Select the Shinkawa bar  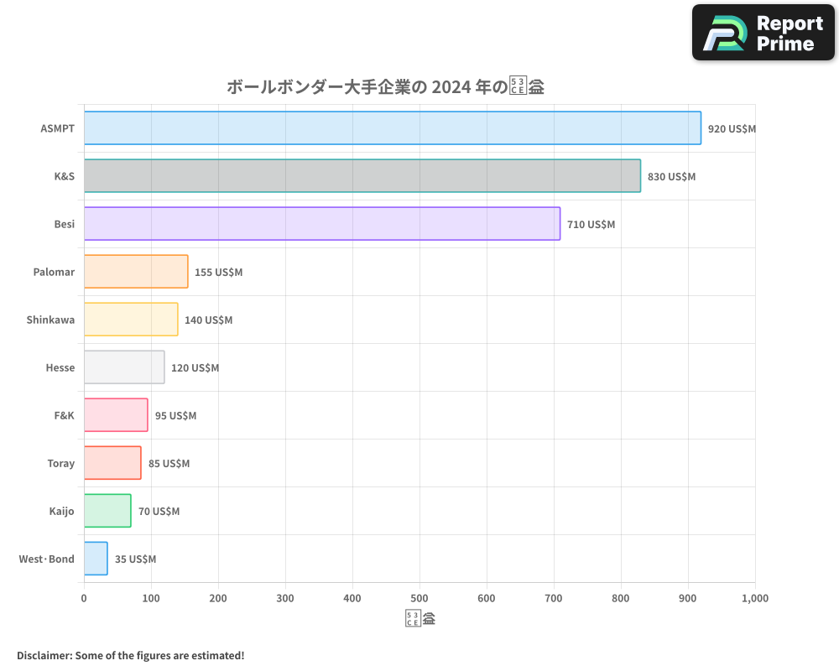(x=130, y=320)
